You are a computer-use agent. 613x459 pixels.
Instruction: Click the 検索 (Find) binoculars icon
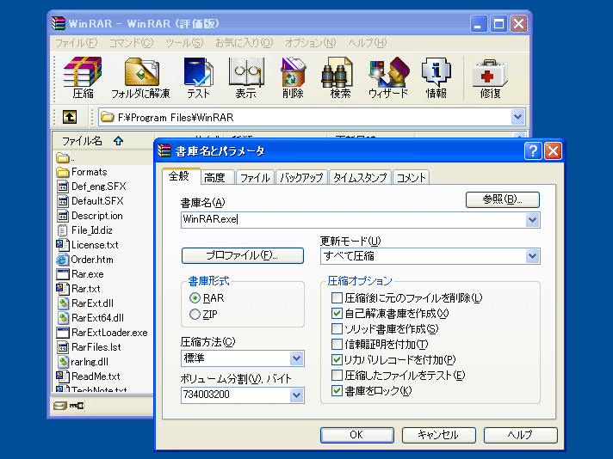pos(337,72)
